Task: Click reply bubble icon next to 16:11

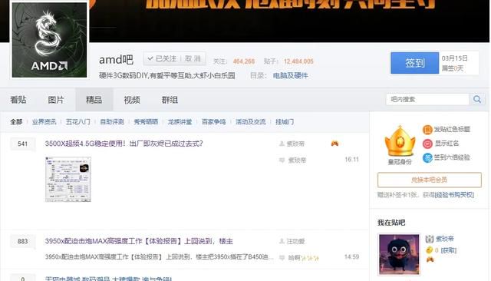Action: [x=282, y=160]
